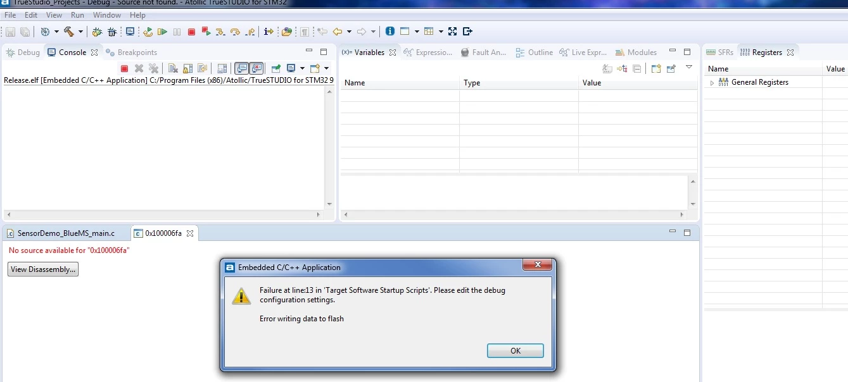This screenshot has height=382, width=848.
Task: Switch to the Breakpoints tab
Action: (132, 52)
